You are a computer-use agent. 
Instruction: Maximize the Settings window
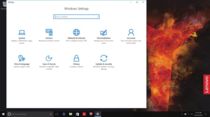(137, 2)
